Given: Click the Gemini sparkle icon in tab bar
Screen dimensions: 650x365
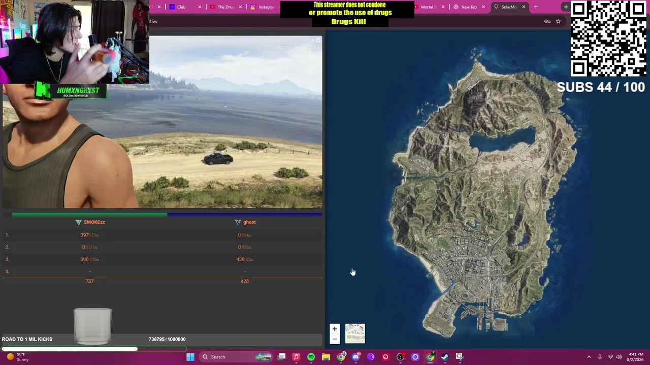Looking at the screenshot, I should coord(566,7).
